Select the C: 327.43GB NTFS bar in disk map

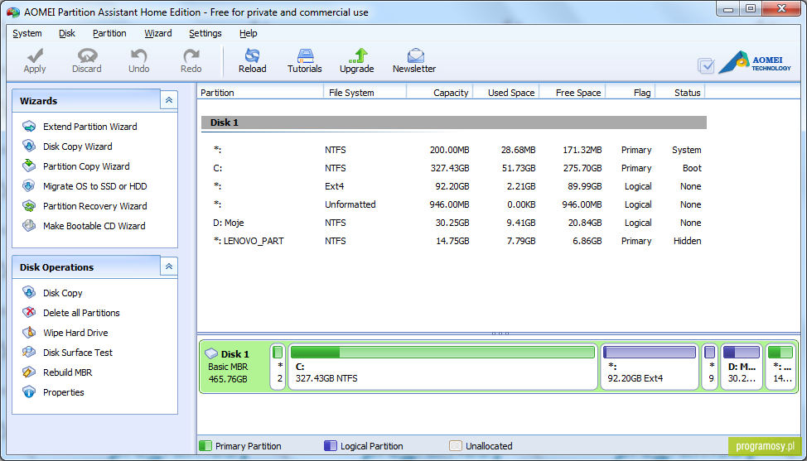[x=442, y=367]
